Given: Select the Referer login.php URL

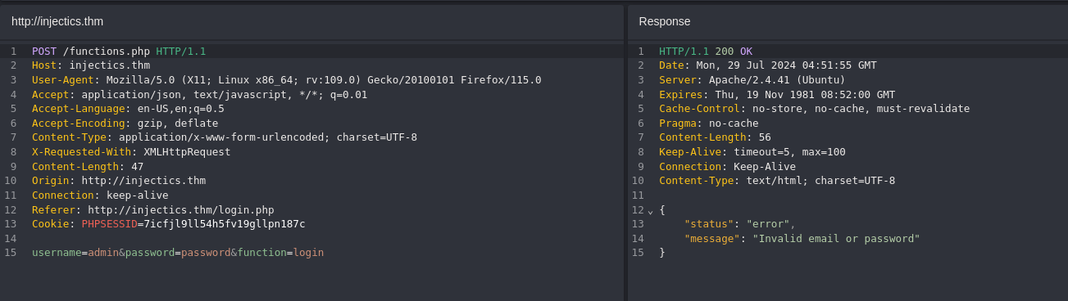Looking at the screenshot, I should [181, 209].
